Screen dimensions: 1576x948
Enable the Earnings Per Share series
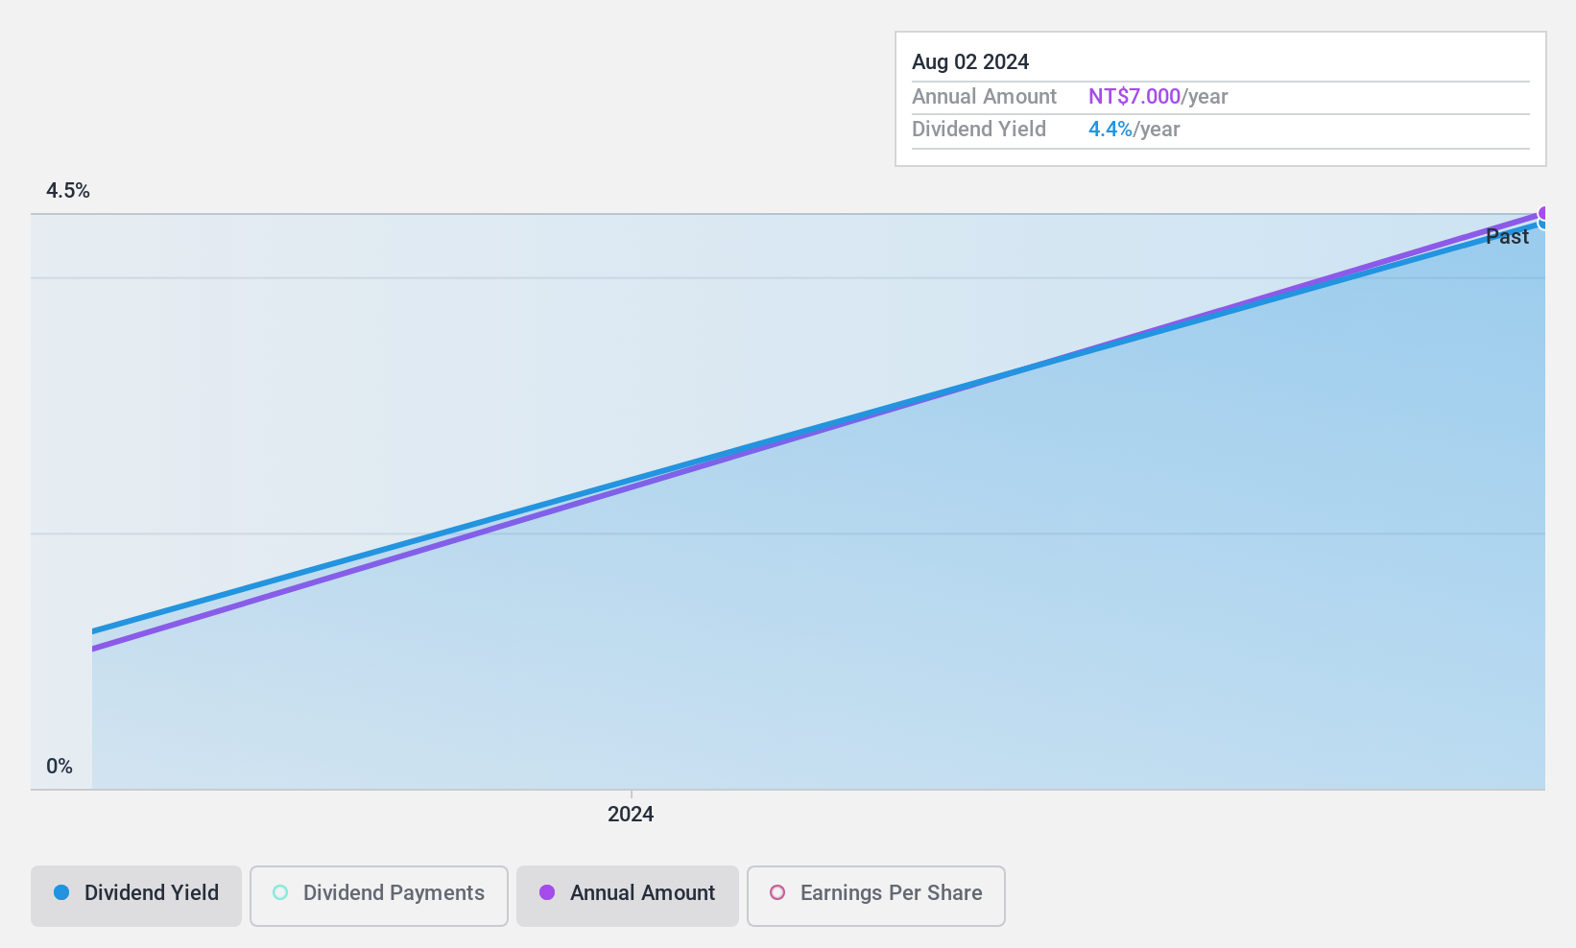876,896
